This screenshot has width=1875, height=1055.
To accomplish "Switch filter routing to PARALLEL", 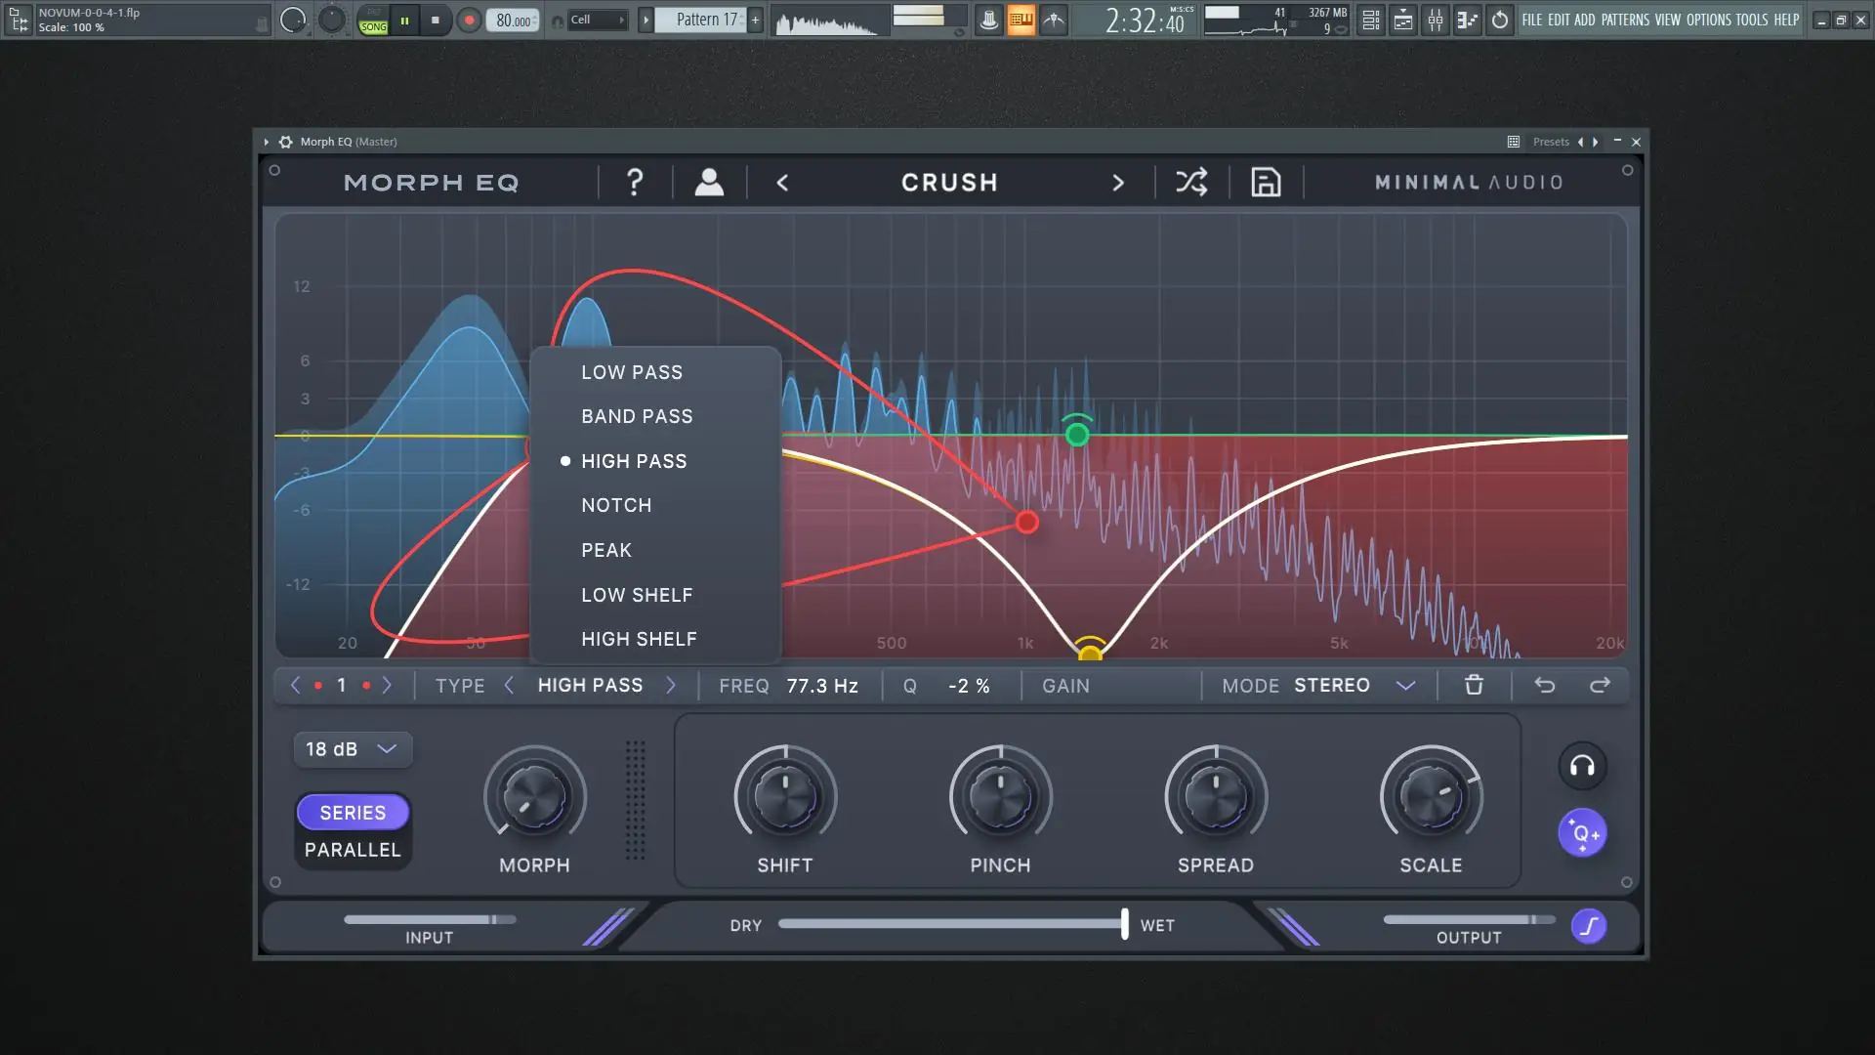I will point(353,850).
